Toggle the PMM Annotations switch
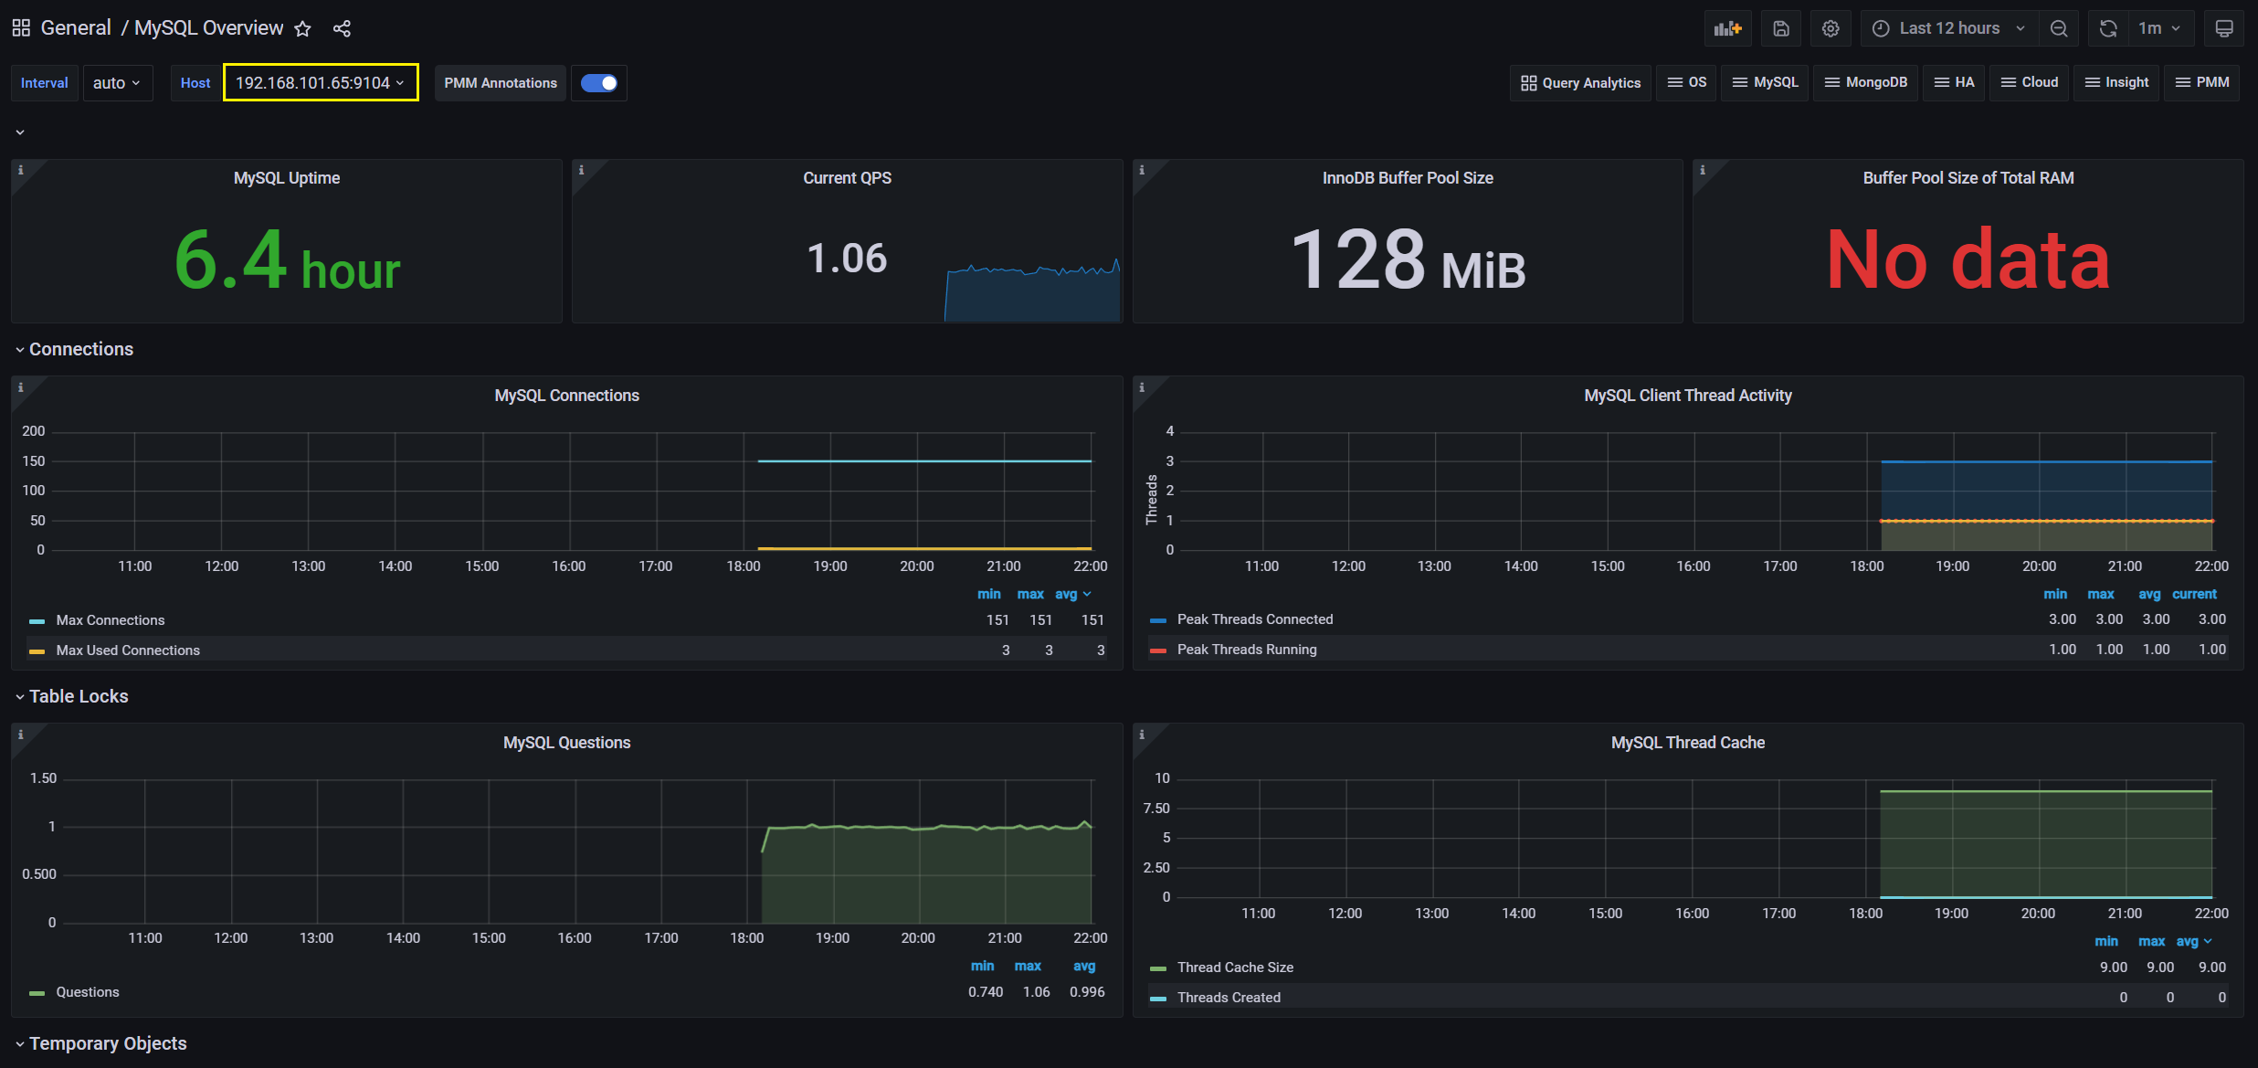This screenshot has width=2258, height=1068. click(599, 83)
